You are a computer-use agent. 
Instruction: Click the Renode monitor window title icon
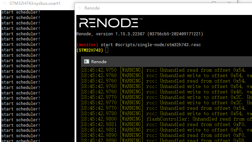80,8
